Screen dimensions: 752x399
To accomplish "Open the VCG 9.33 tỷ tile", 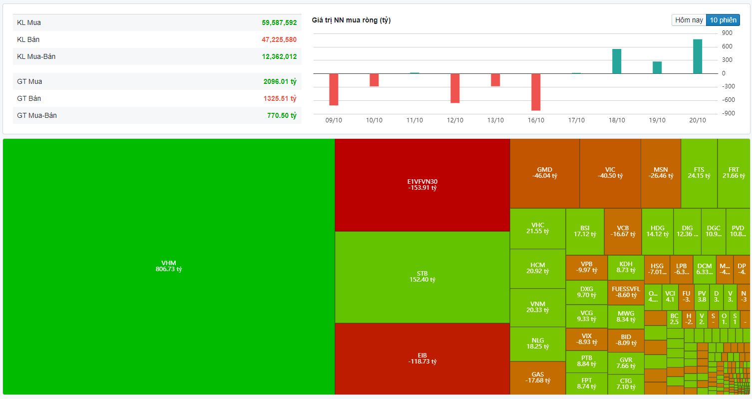I will pos(586,316).
